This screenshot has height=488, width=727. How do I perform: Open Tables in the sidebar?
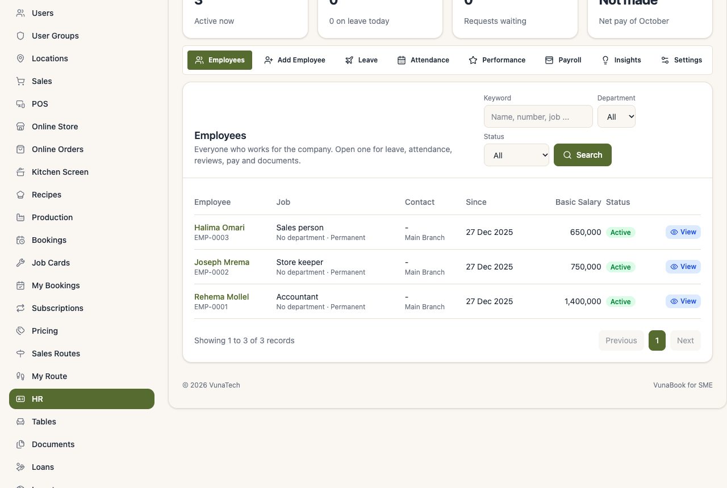click(x=82, y=422)
